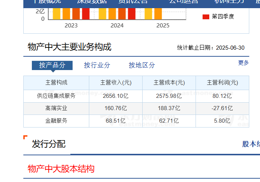The width and height of the screenshot is (260, 182).
Task: Open the 公司运营 navigation menu item
Action: point(183,1)
